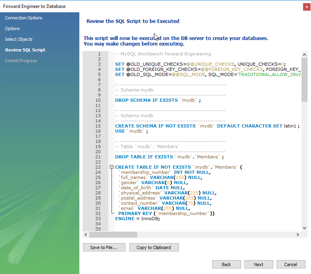Click the `gender` VARCHAR(6) line

tap(153, 183)
